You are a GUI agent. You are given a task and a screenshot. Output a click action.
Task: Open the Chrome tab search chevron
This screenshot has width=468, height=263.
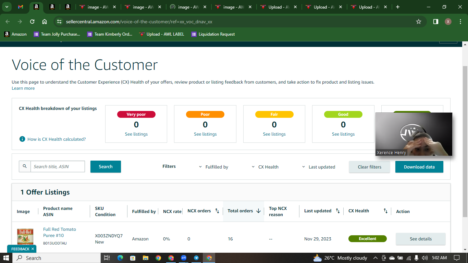tap(7, 7)
